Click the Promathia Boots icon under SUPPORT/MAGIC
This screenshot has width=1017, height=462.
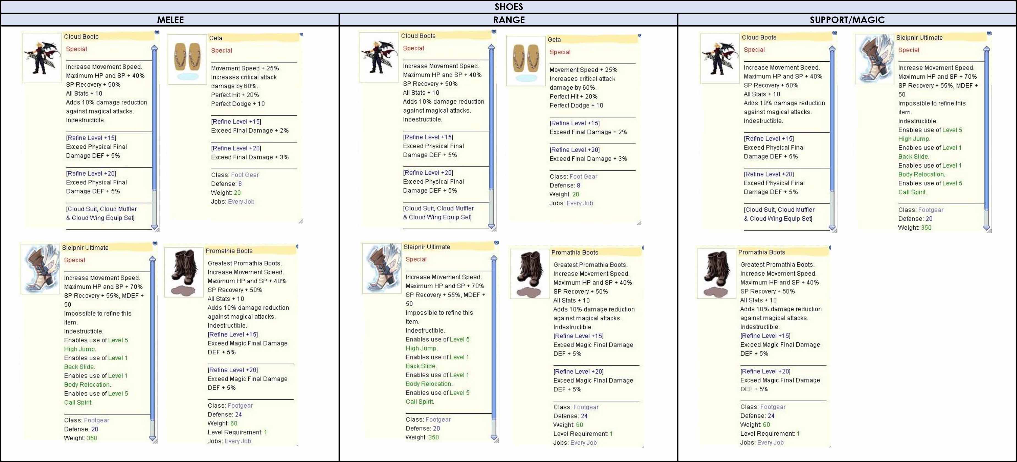pos(717,273)
